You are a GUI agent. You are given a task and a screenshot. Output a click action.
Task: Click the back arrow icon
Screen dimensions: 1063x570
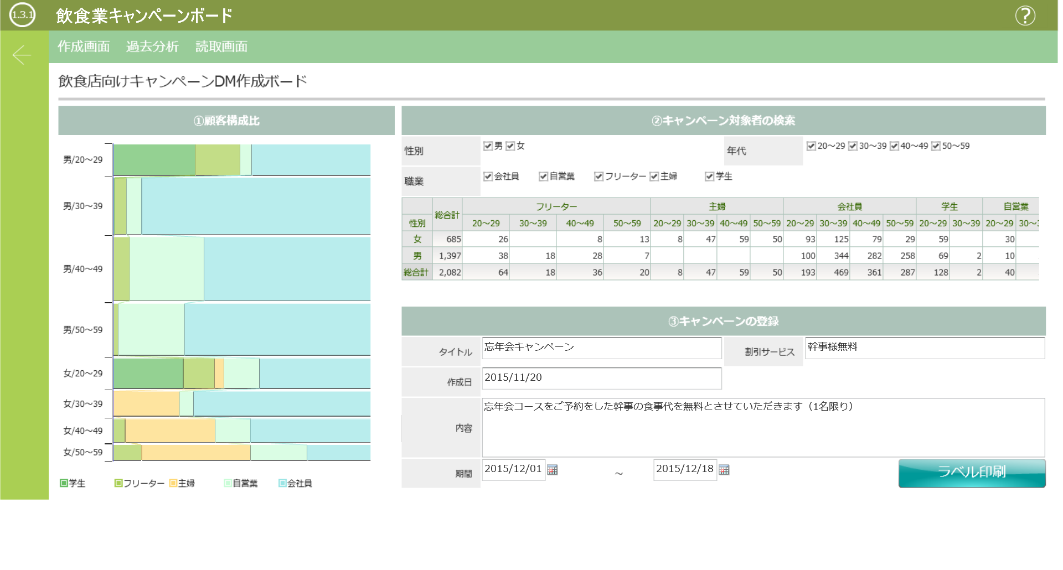pos(22,55)
